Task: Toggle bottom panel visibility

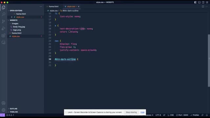Action: (199, 2)
